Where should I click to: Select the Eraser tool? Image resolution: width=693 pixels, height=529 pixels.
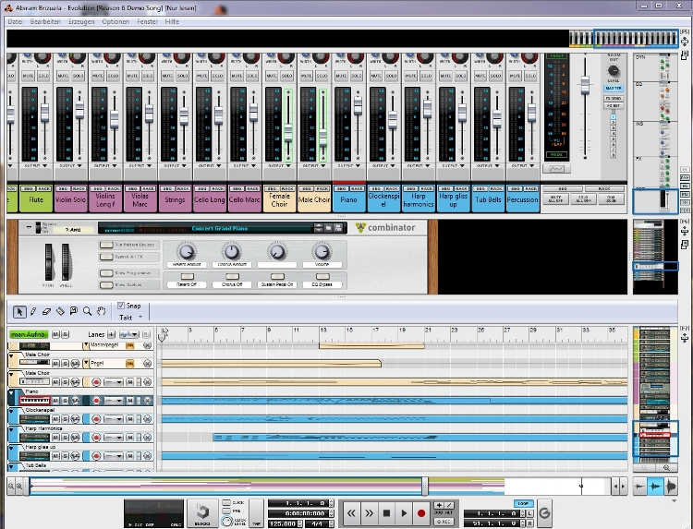pyautogui.click(x=46, y=311)
